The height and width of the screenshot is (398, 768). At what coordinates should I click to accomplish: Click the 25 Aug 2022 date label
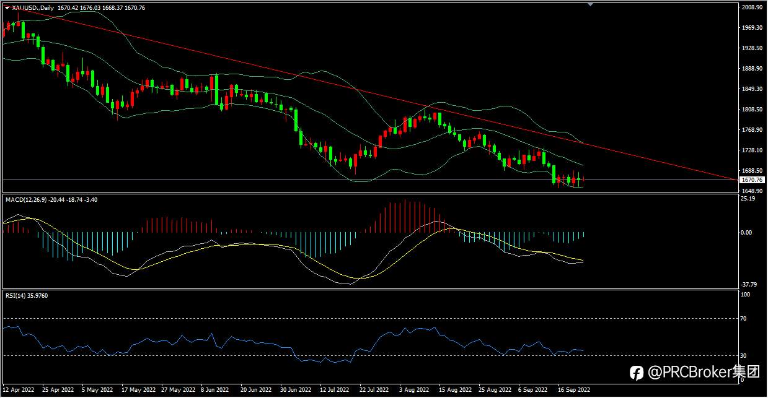click(x=495, y=391)
